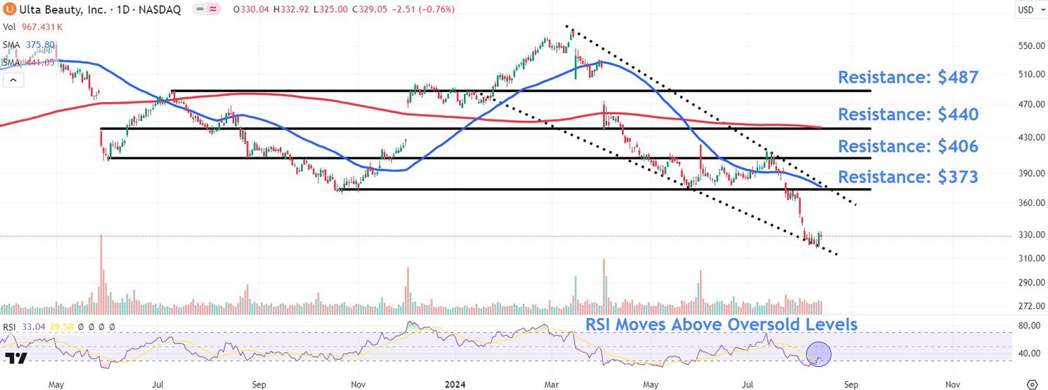
Task: Click the close price C329.05
Action: (x=368, y=10)
